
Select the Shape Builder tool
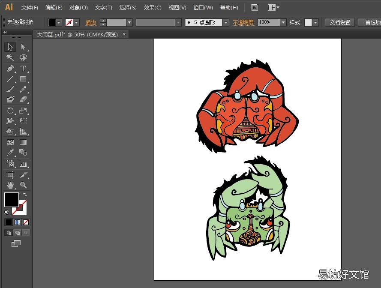(10, 131)
